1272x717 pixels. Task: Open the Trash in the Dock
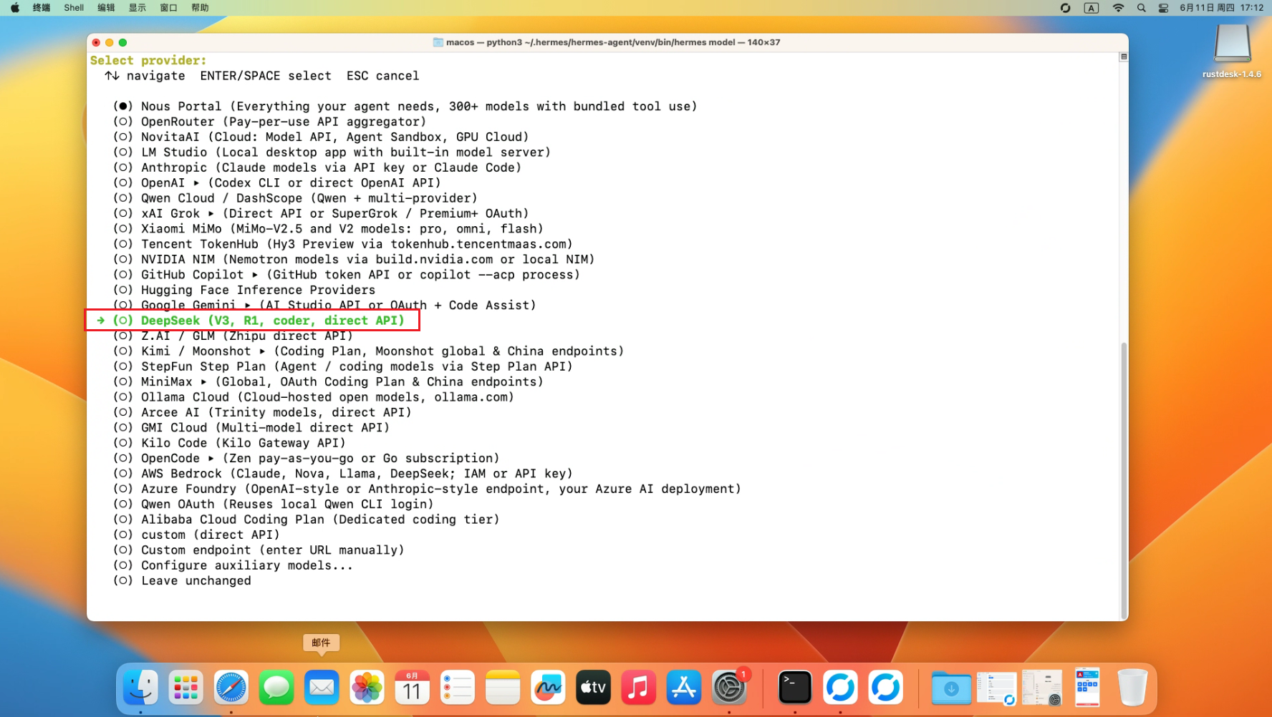(1132, 688)
